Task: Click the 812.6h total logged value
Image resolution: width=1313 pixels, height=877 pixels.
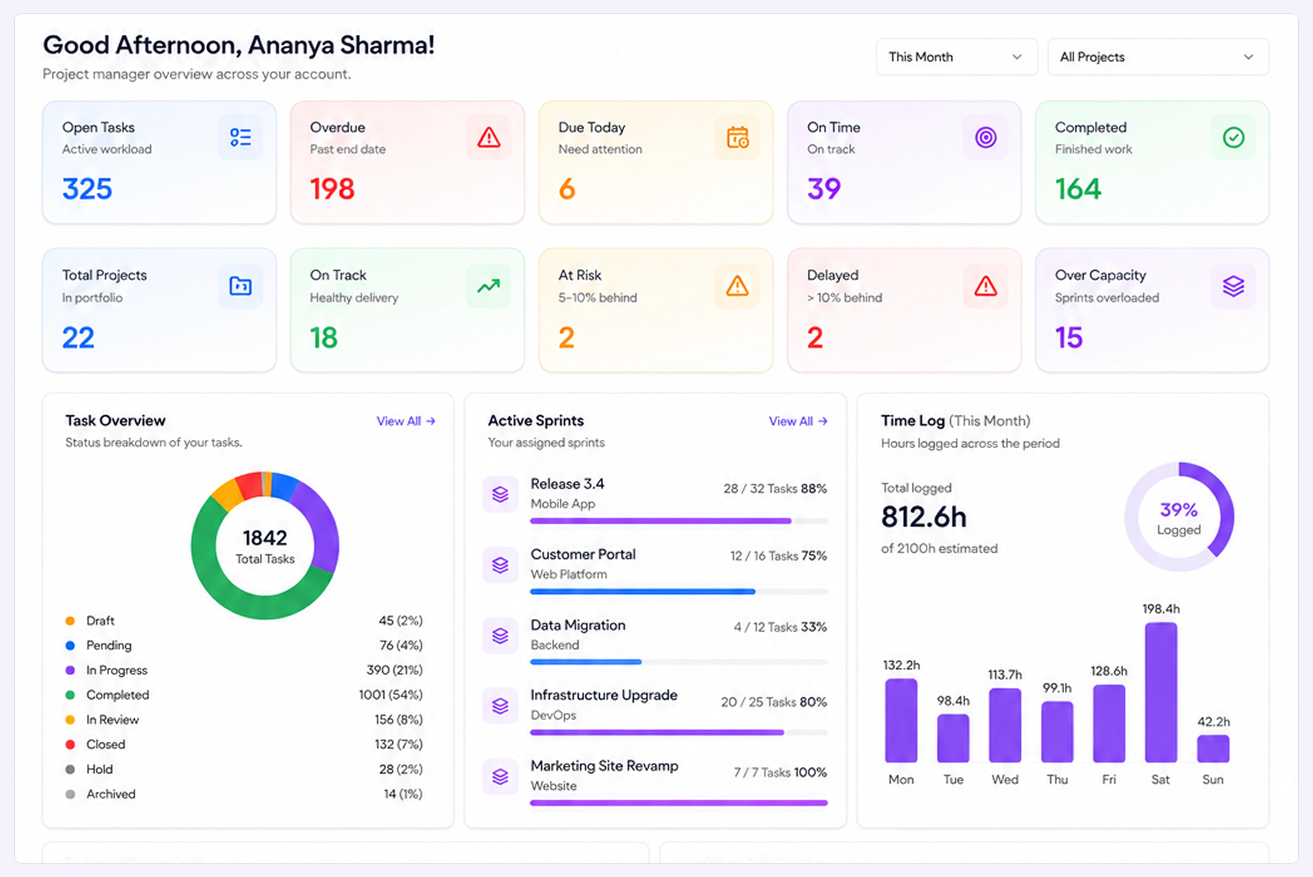Action: 924,516
